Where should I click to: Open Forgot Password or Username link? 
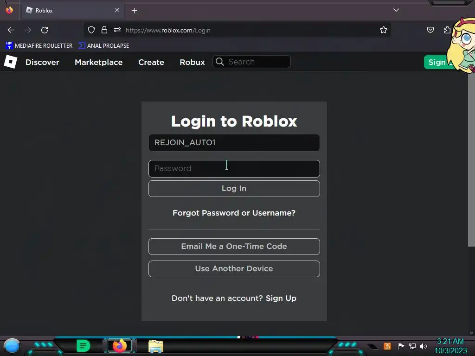[x=234, y=213]
